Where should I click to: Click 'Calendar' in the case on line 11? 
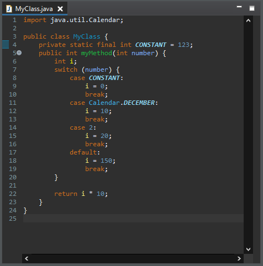tap(104, 103)
